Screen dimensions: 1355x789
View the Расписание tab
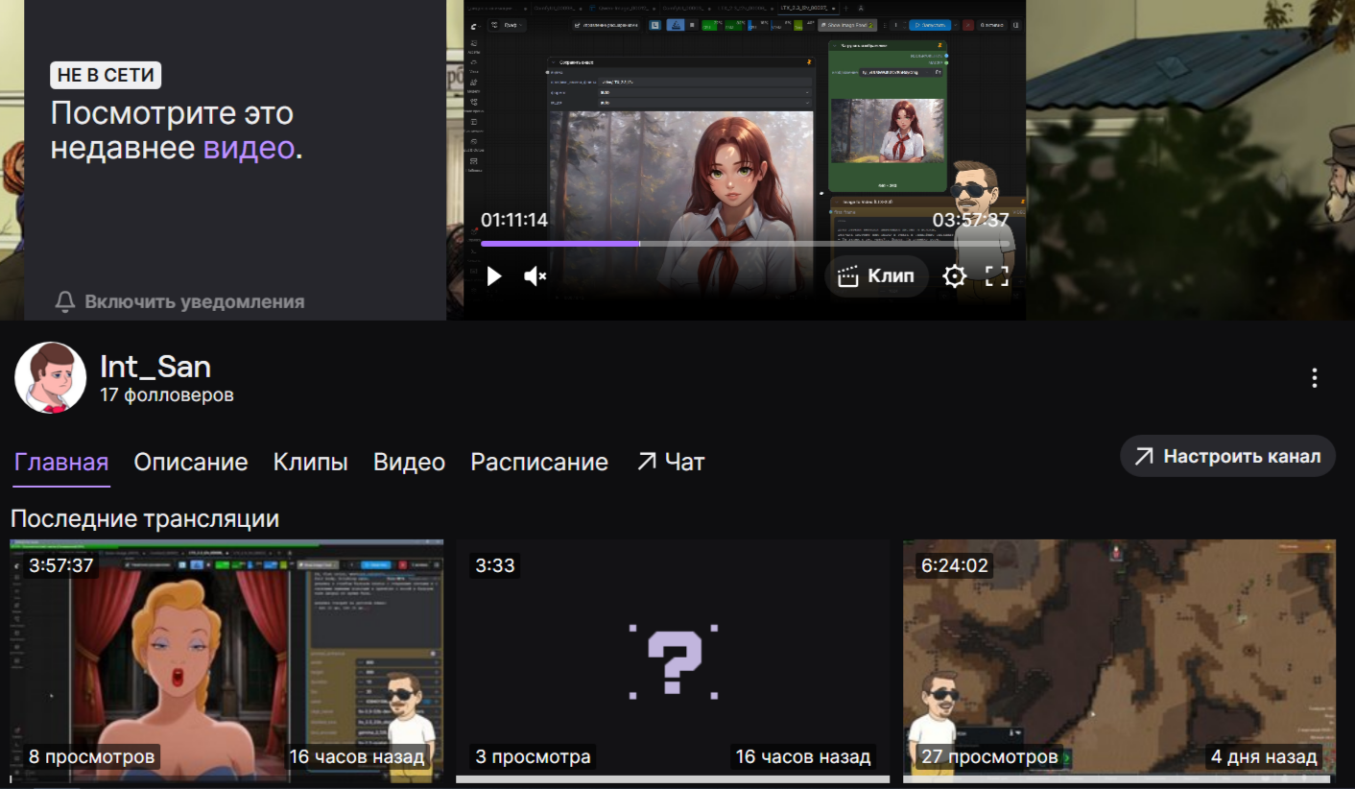coord(539,462)
